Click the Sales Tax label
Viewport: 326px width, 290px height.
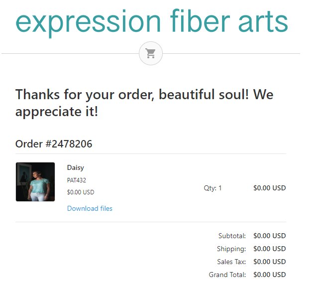click(231, 262)
